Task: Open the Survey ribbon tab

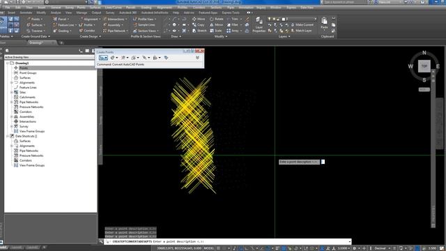Action: click(110, 13)
